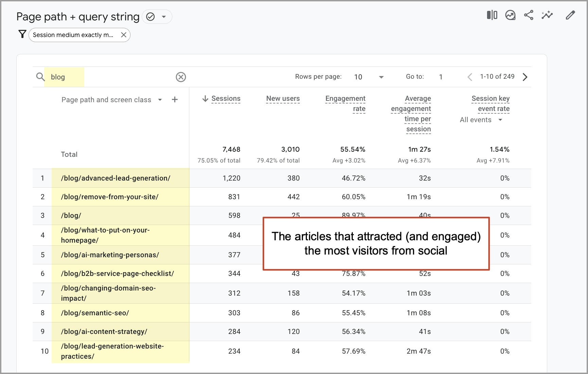Sort by Session key event rate column
This screenshot has height=374, width=588.
(490, 104)
